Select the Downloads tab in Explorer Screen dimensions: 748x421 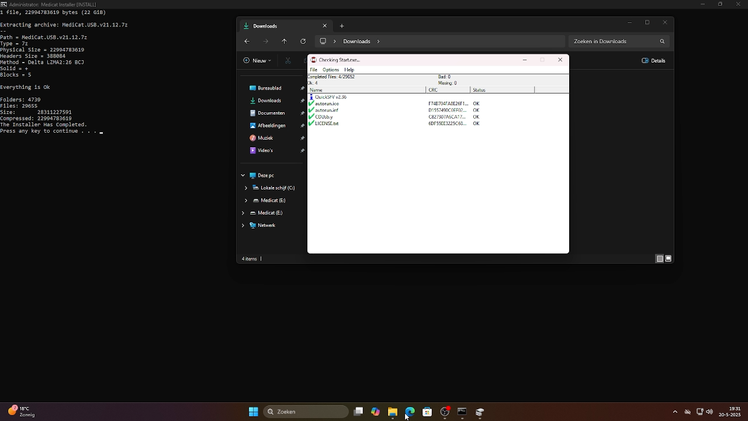(285, 26)
